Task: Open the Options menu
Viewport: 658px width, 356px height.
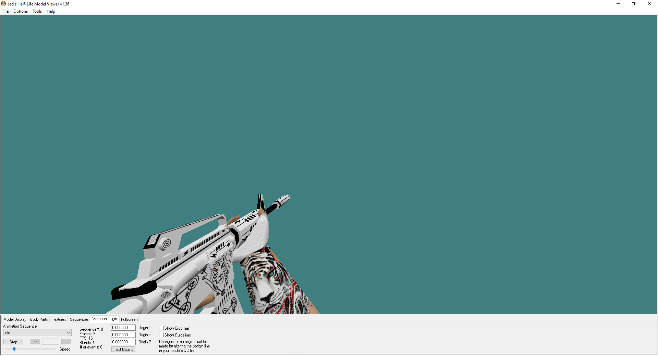Action: (x=21, y=11)
